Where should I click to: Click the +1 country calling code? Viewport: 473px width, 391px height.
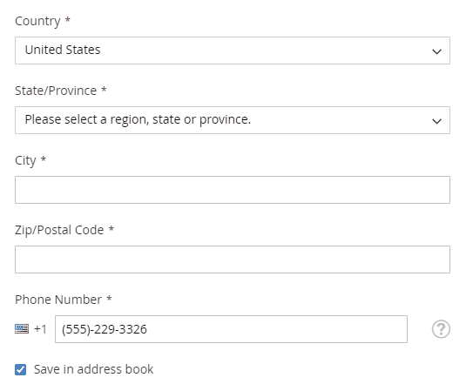click(40, 329)
